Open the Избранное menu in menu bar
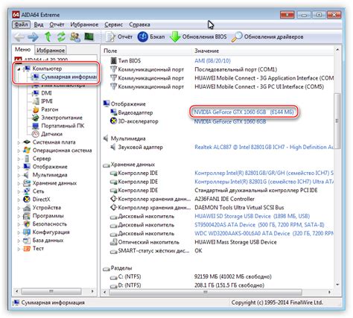Viewport: 353px width, 318px height. [84, 25]
